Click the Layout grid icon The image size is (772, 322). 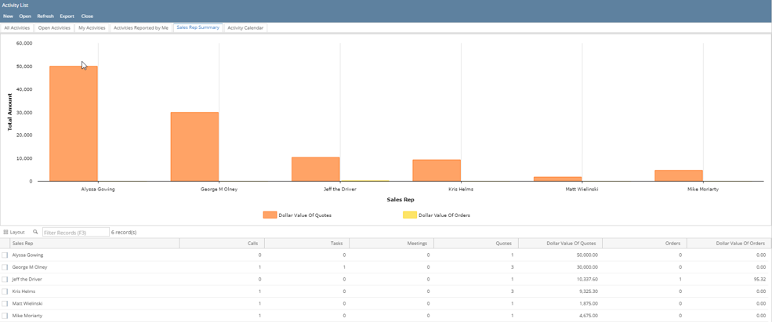coord(5,232)
